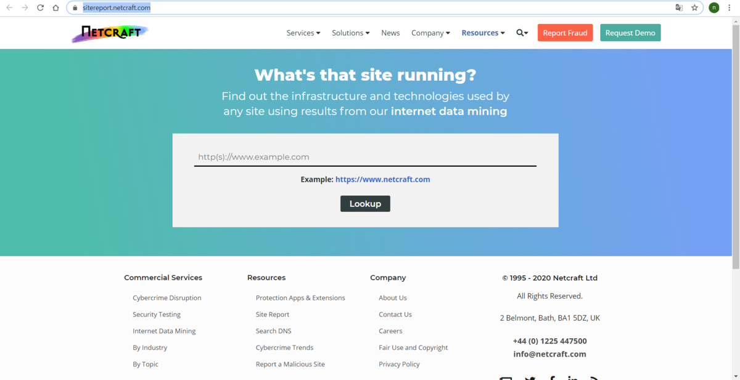The height and width of the screenshot is (380, 740).
Task: Open the News page
Action: pos(390,33)
